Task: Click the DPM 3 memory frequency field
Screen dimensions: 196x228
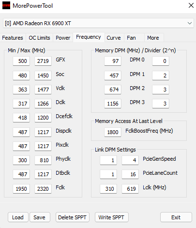Action: point(113,104)
